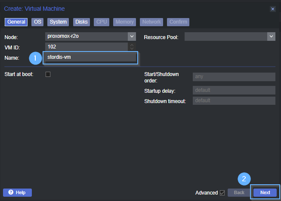Switch to the General tab
Image resolution: width=281 pixels, height=201 pixels.
tap(16, 22)
